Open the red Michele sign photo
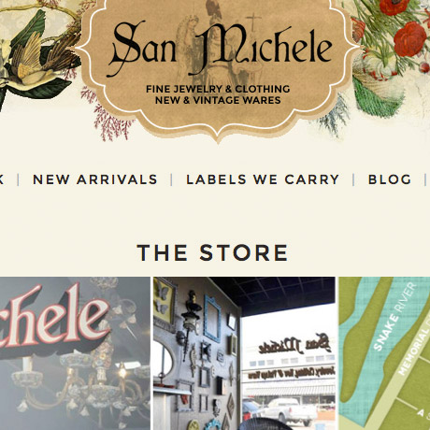430x430 pixels. tap(75, 353)
